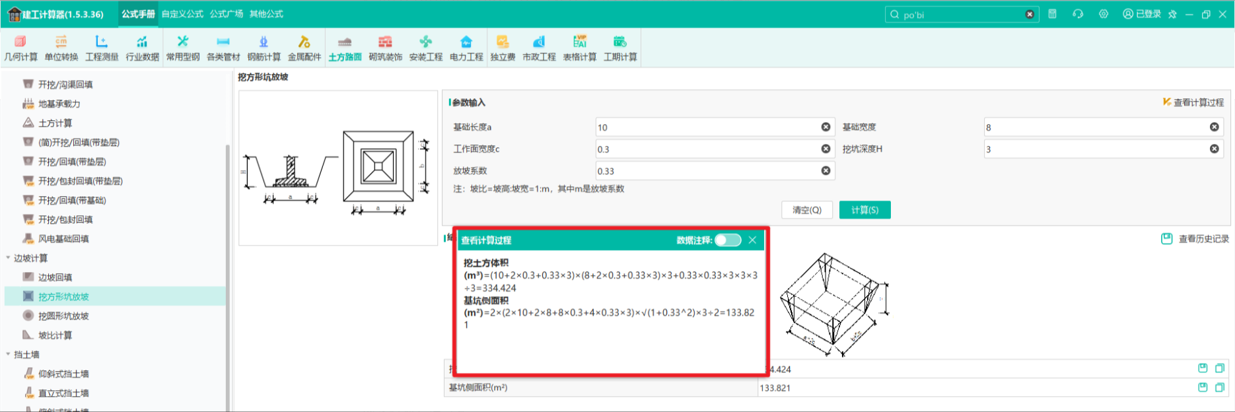Open the 几何计算 toolbar category
Image resolution: width=1235 pixels, height=412 pixels.
(21, 49)
